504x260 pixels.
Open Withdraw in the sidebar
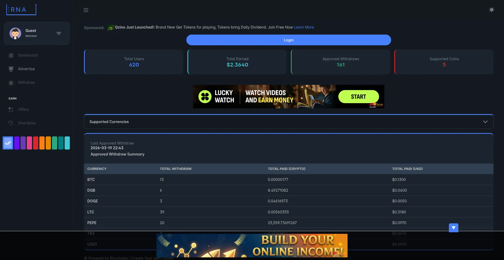click(26, 82)
